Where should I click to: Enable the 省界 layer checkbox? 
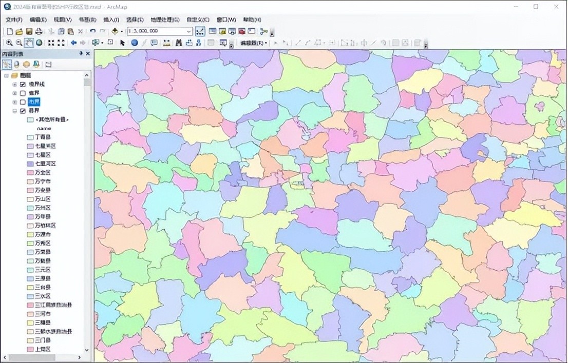point(23,93)
